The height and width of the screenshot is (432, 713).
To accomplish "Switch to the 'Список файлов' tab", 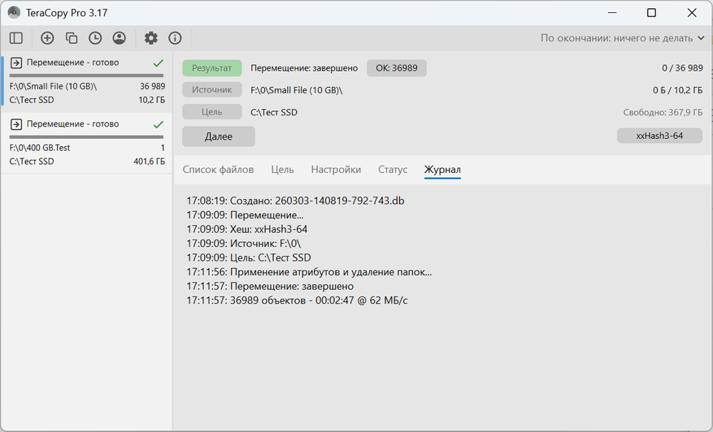I will point(218,170).
